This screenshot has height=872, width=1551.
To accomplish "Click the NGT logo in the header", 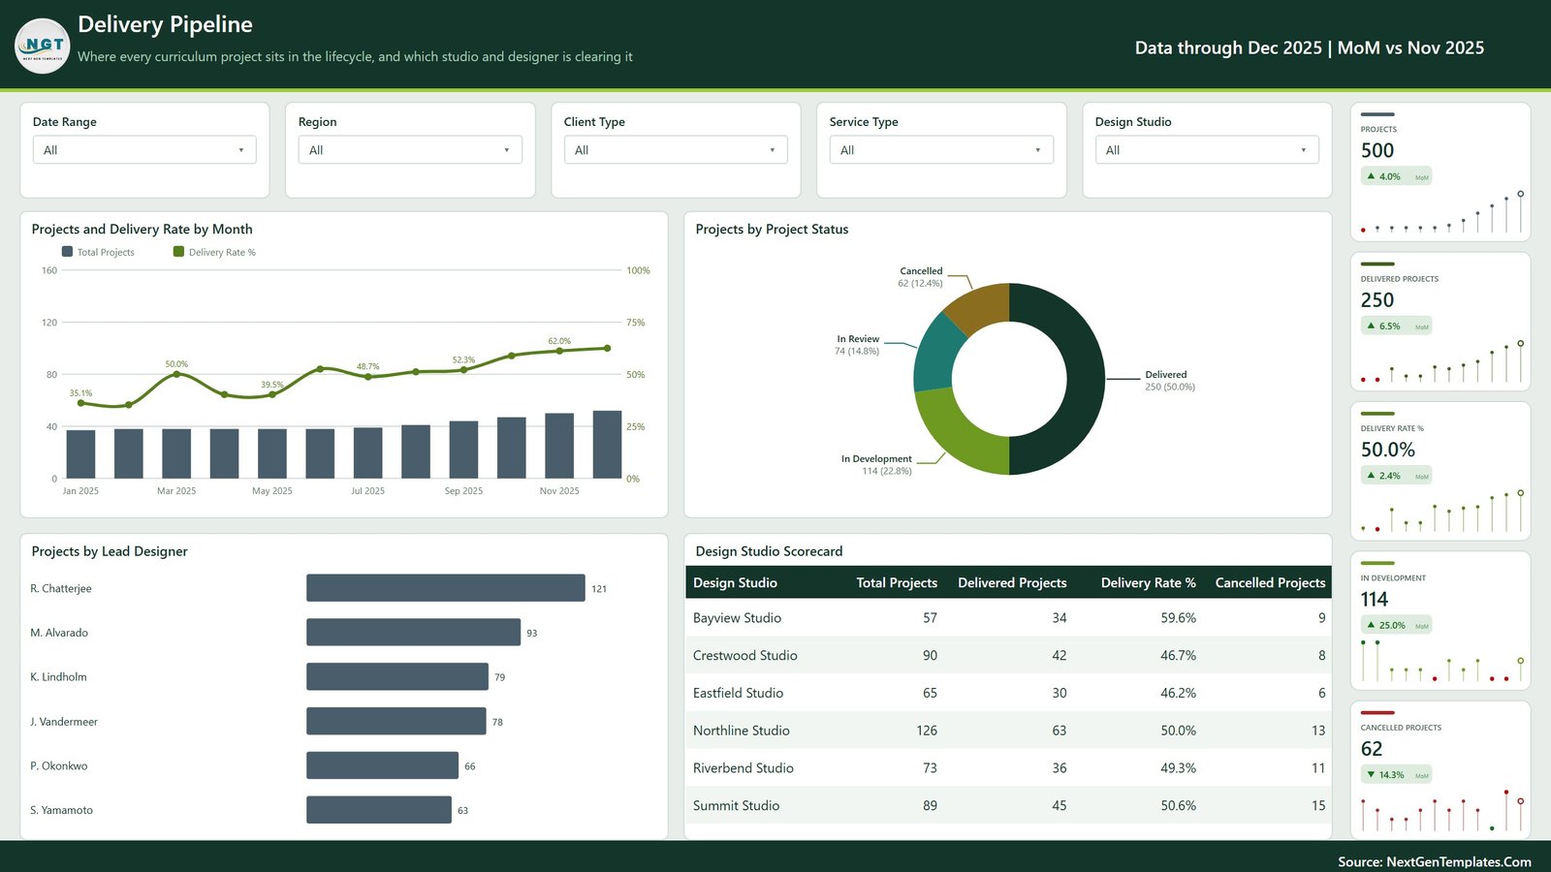I will [43, 46].
